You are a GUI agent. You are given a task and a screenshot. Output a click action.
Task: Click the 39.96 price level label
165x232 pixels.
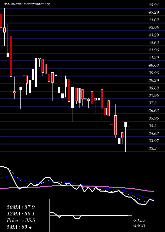154,73
